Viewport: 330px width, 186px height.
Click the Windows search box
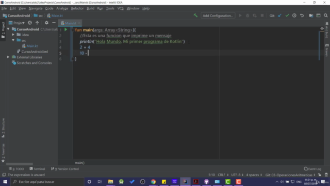(47, 181)
